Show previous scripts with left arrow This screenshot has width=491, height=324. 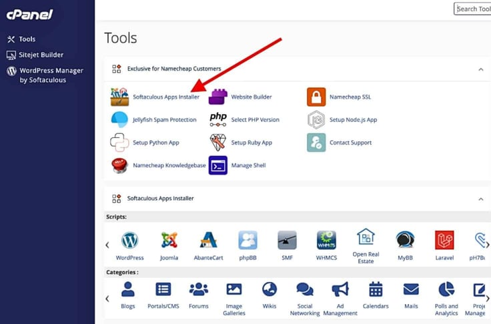coord(107,245)
